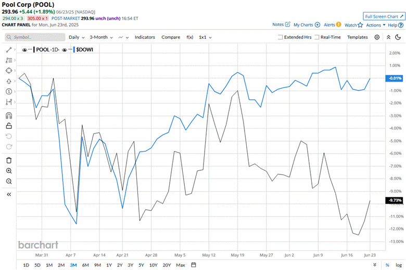Enable the Extended Hrs checkbox
Screen dimensions: 406x270
click(280, 37)
